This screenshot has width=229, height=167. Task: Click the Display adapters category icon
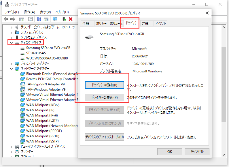[17, 64]
